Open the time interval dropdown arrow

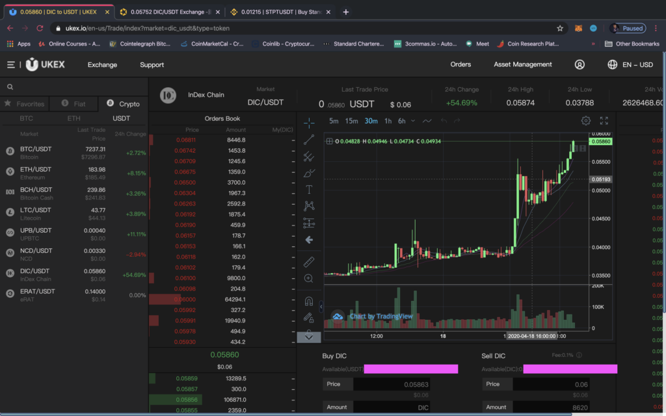(413, 121)
